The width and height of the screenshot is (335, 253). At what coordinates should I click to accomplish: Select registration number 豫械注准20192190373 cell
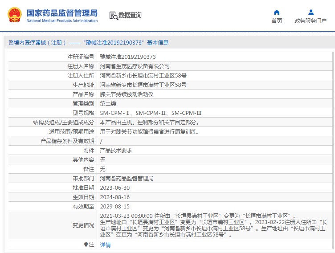click(128, 57)
